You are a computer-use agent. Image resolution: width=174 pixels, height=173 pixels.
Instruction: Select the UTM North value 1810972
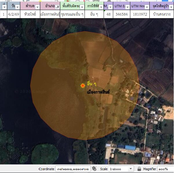click(140, 14)
